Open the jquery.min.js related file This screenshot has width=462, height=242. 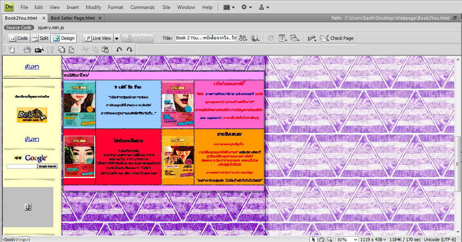51,27
